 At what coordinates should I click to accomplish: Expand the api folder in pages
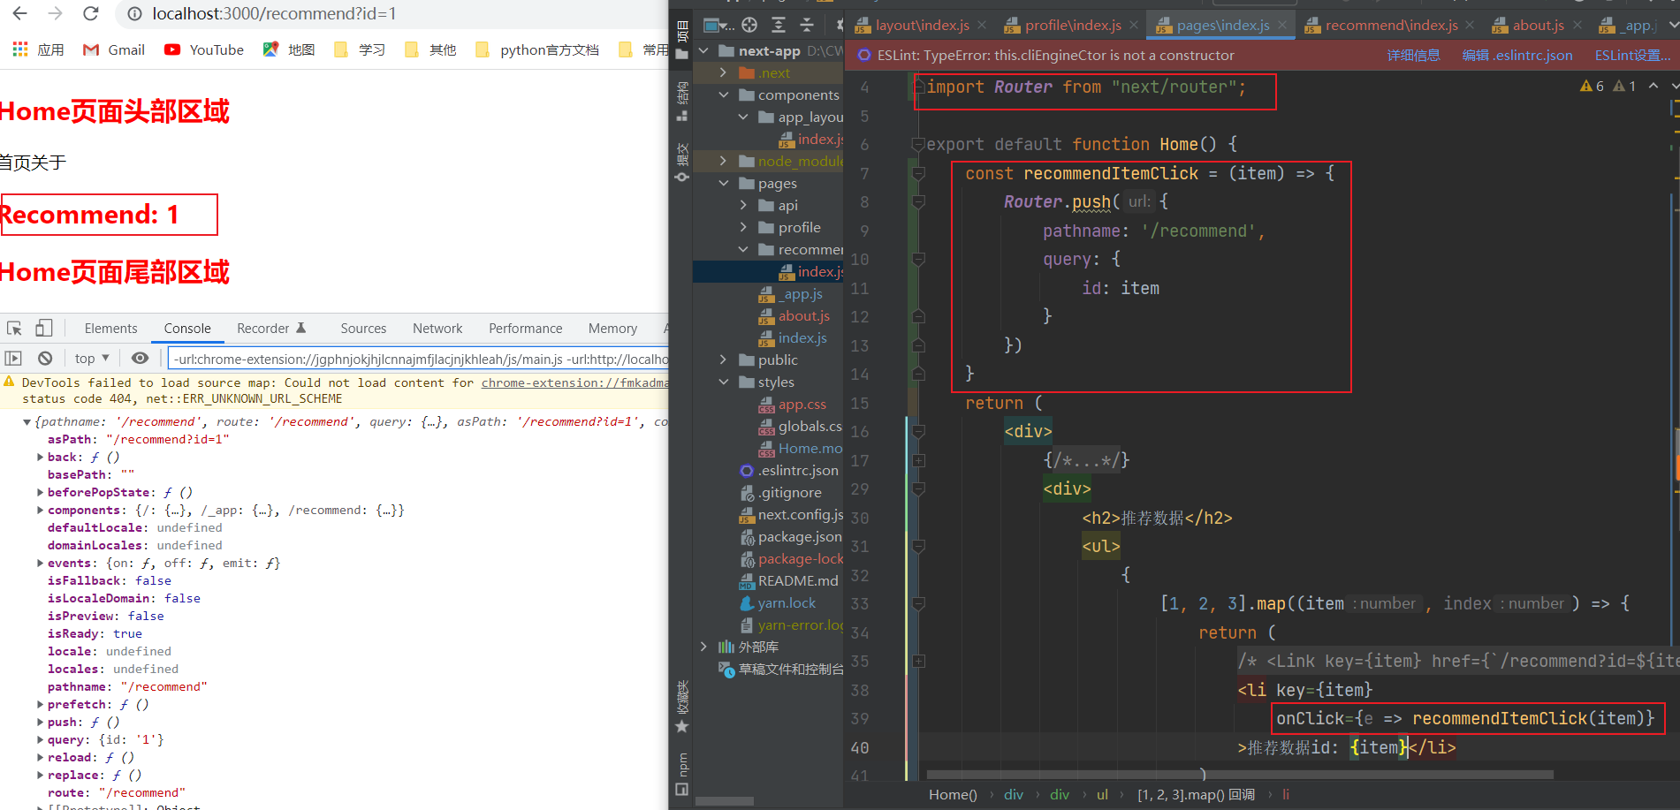pos(743,205)
